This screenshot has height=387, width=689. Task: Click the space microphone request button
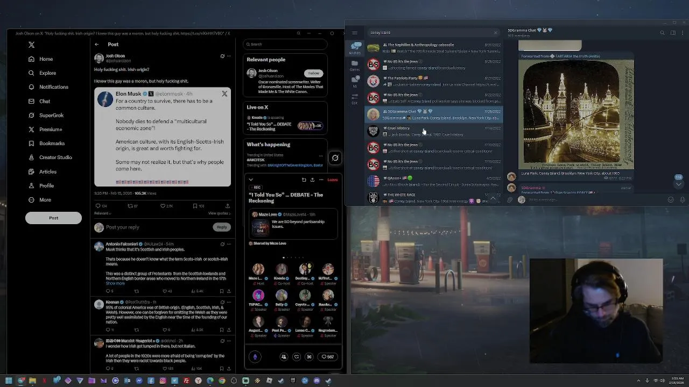(x=255, y=357)
